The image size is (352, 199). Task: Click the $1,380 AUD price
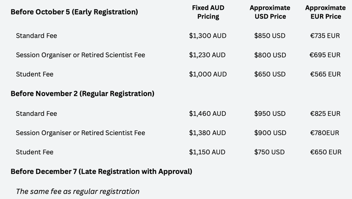[x=207, y=133]
